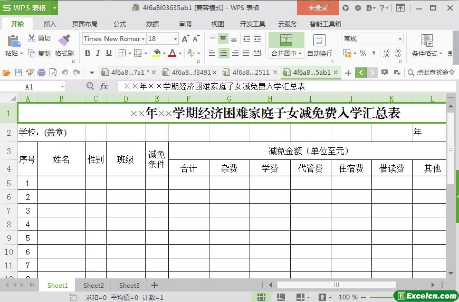Screen dimensions: 459x302
Task: Toggle Bold formatting
Action: point(88,53)
